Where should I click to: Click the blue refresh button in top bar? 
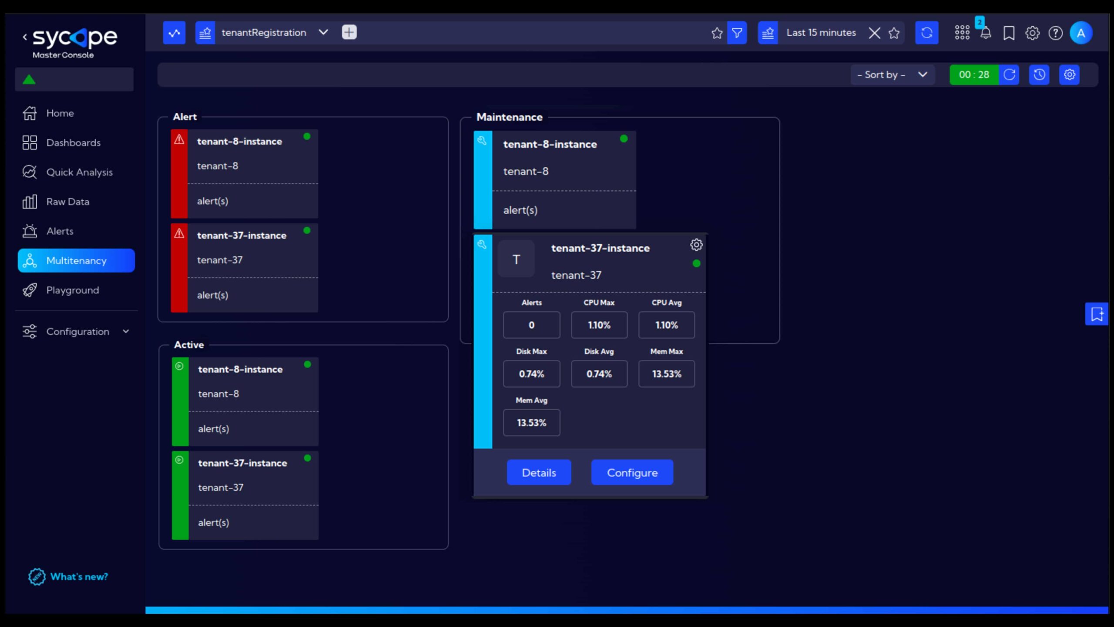926,33
